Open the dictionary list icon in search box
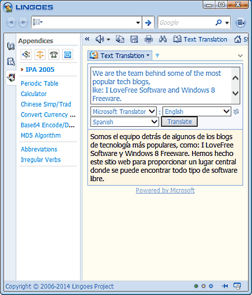The width and height of the screenshot is (252, 295). coord(38,22)
